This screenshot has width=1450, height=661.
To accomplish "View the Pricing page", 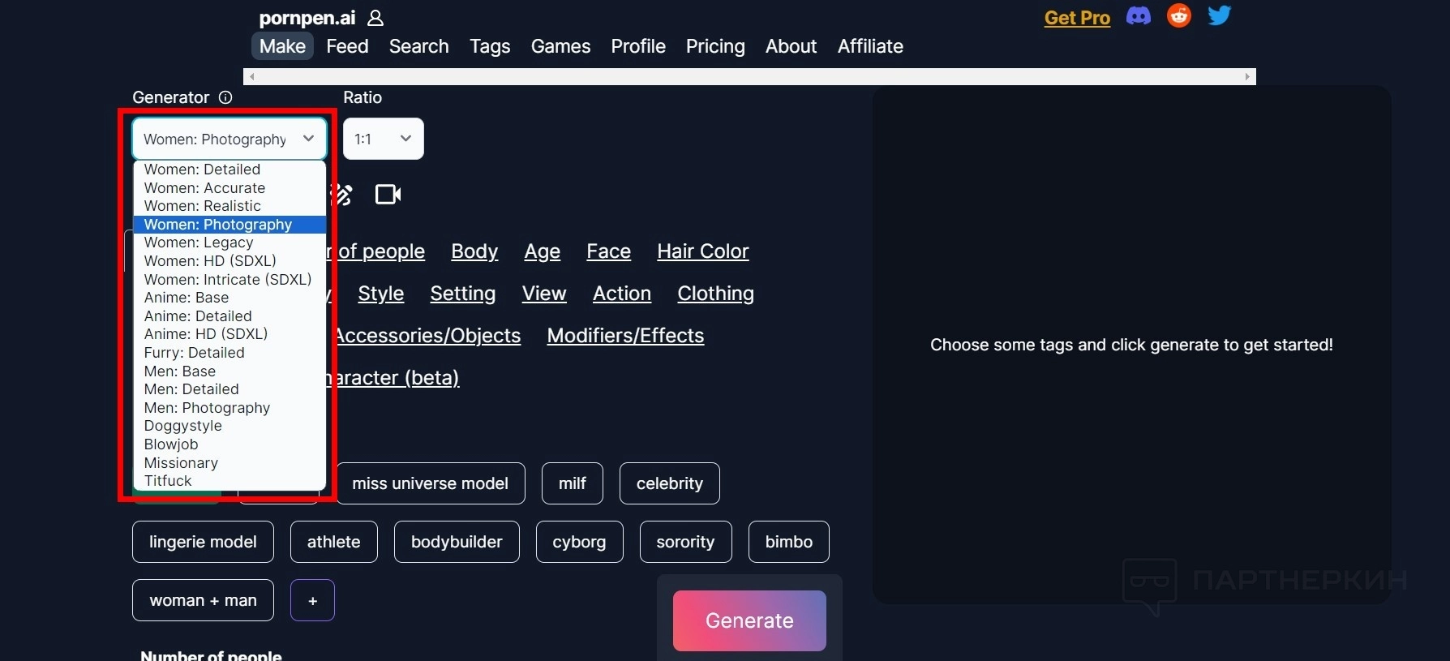I will tap(715, 46).
